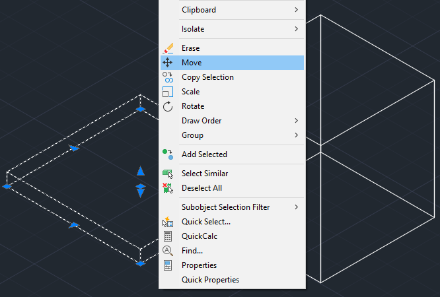The height and width of the screenshot is (297, 440).
Task: Open the Draw Order menu entry
Action: click(x=232, y=121)
